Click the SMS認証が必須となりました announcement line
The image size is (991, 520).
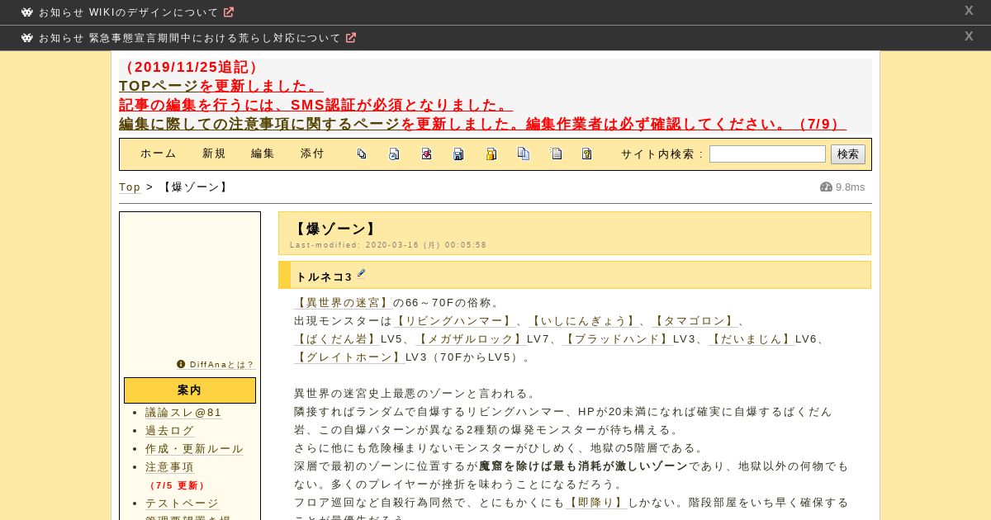pyautogui.click(x=315, y=105)
